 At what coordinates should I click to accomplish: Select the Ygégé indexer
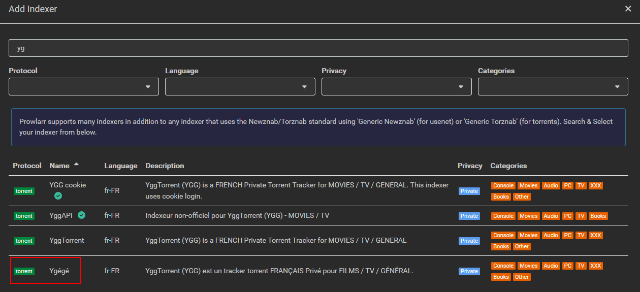pos(59,271)
